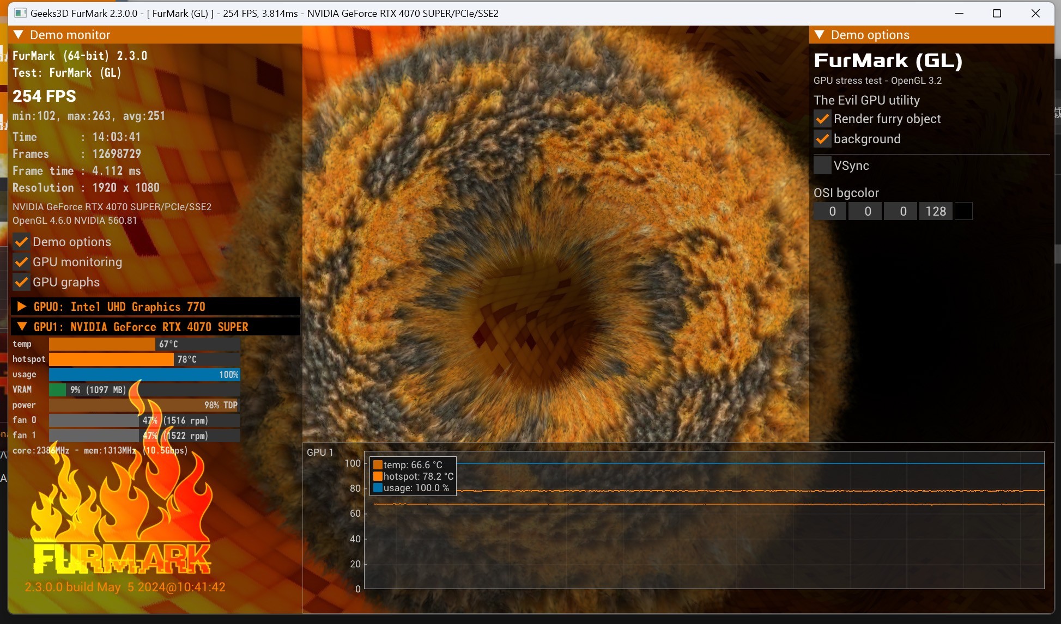Click the fan 1 bar showing 1522 rpm
1061x624 pixels.
click(144, 436)
